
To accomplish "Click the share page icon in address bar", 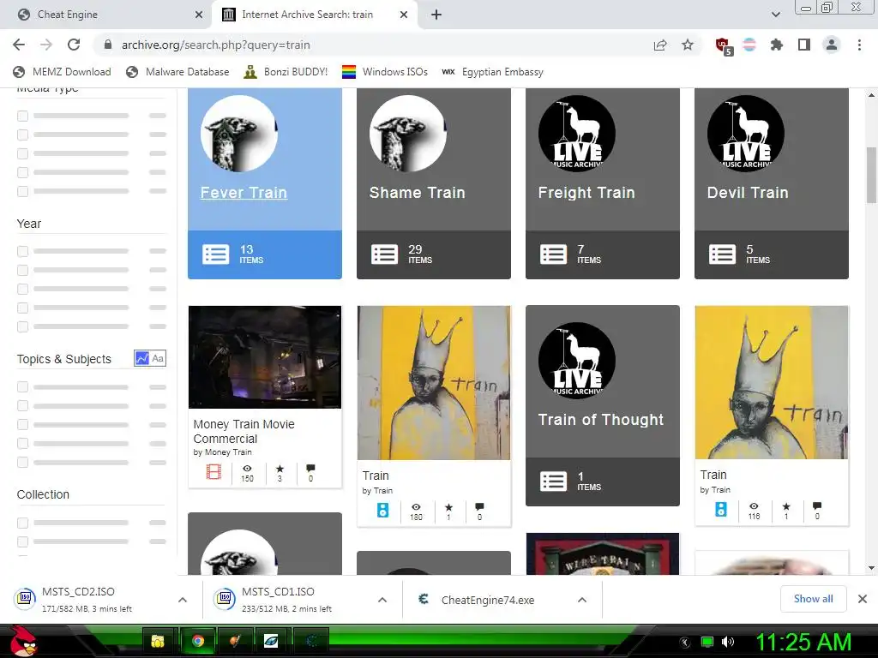I will pyautogui.click(x=660, y=45).
